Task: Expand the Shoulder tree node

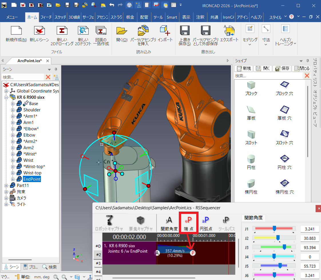Action: (13, 110)
